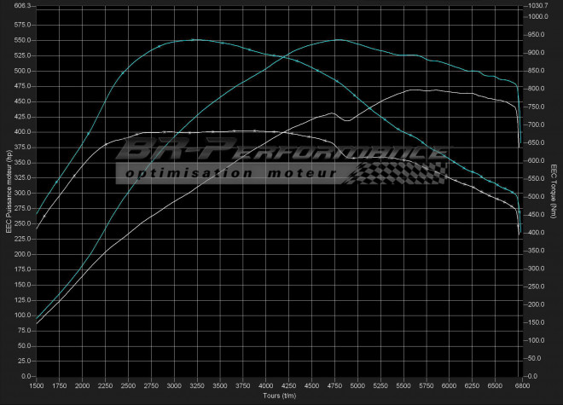This screenshot has width=563, height=405.
Task: Click the cyan torque curve peak near 3250
Action: 194,39
